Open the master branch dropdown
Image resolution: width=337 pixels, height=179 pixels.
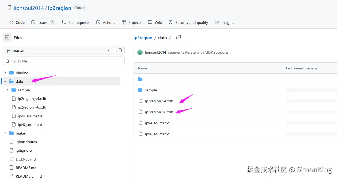tap(58, 50)
